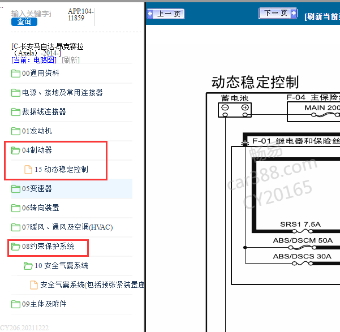Expand the 01发动机 tree item

(x=37, y=131)
